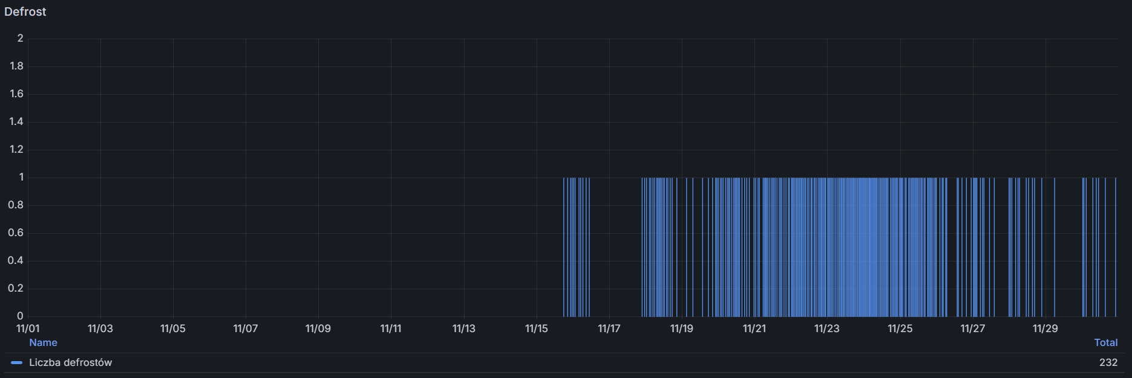The height and width of the screenshot is (378, 1132).
Task: Click the last defrost bar at chart's right edge
Action: pos(1116,248)
